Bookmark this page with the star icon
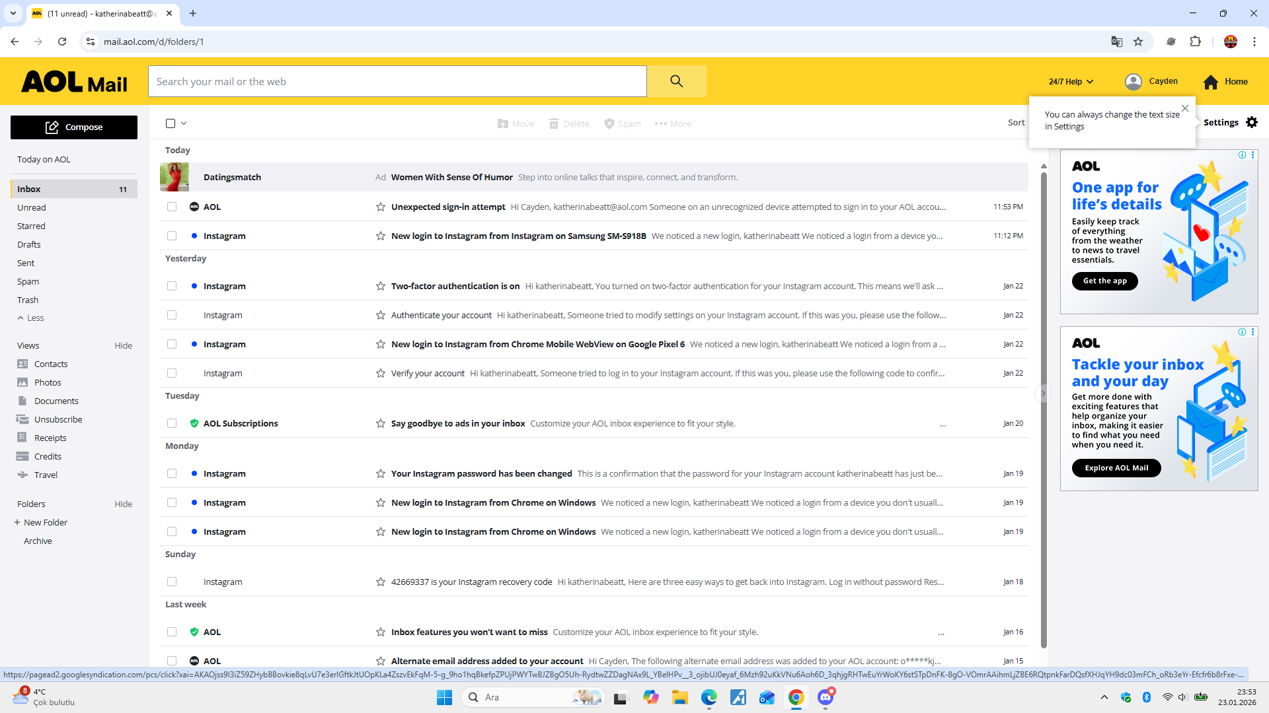The image size is (1269, 713). click(1138, 42)
